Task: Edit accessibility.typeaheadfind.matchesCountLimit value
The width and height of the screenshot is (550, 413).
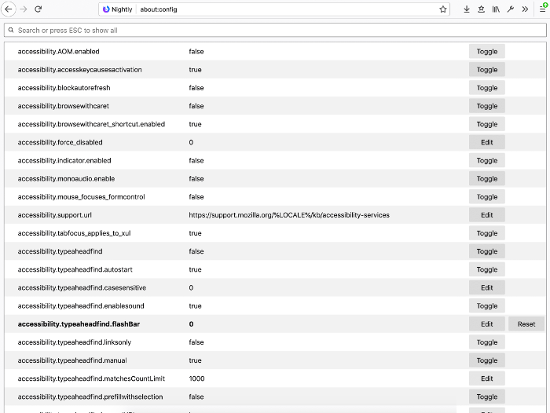Action: [487, 378]
